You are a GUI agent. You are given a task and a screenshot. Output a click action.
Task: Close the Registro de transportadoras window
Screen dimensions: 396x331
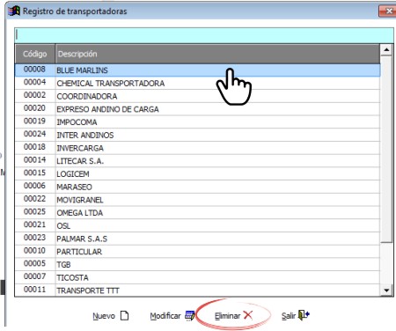(x=388, y=11)
